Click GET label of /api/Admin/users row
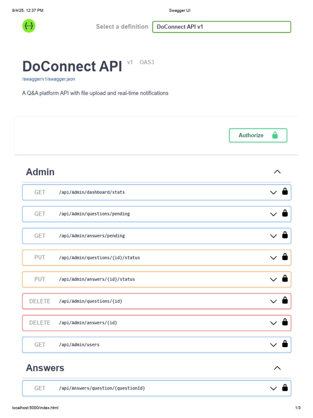 tap(40, 345)
